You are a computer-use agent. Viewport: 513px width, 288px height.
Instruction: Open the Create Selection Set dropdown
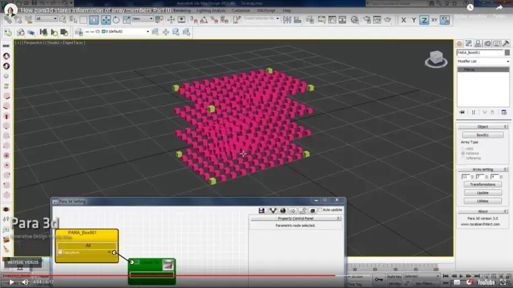(x=261, y=19)
